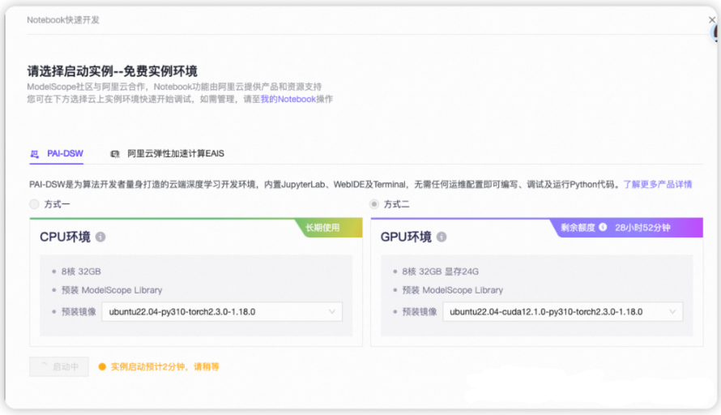721x415 pixels.
Task: Click the orange status dot icon
Action: click(x=102, y=366)
